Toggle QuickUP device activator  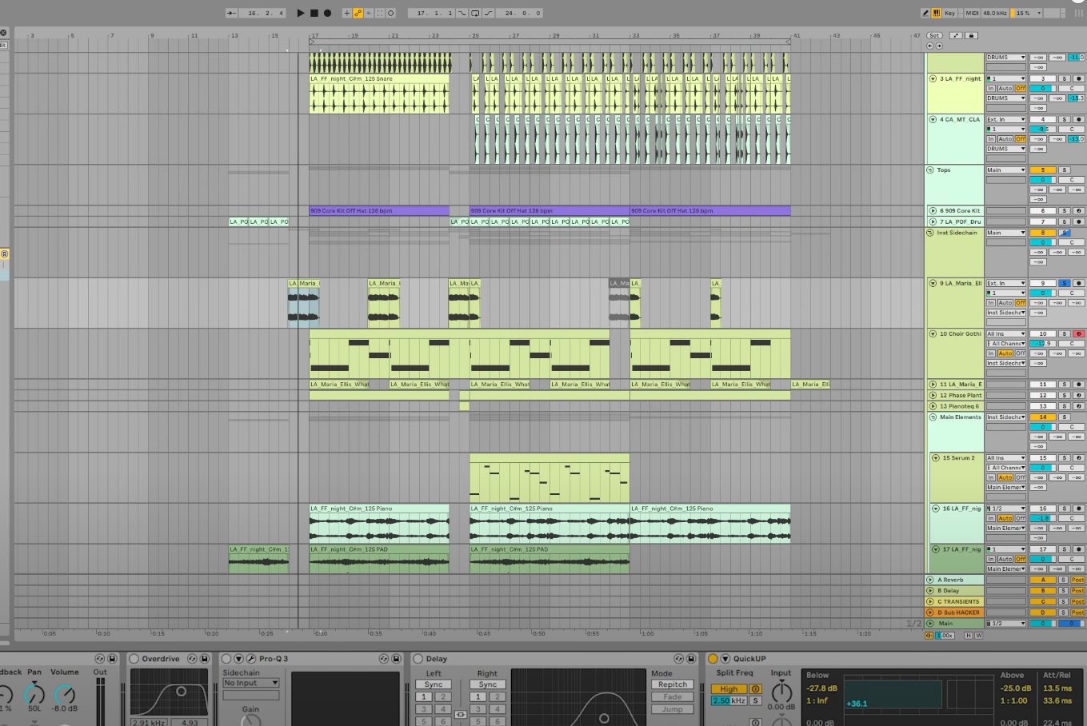(713, 659)
